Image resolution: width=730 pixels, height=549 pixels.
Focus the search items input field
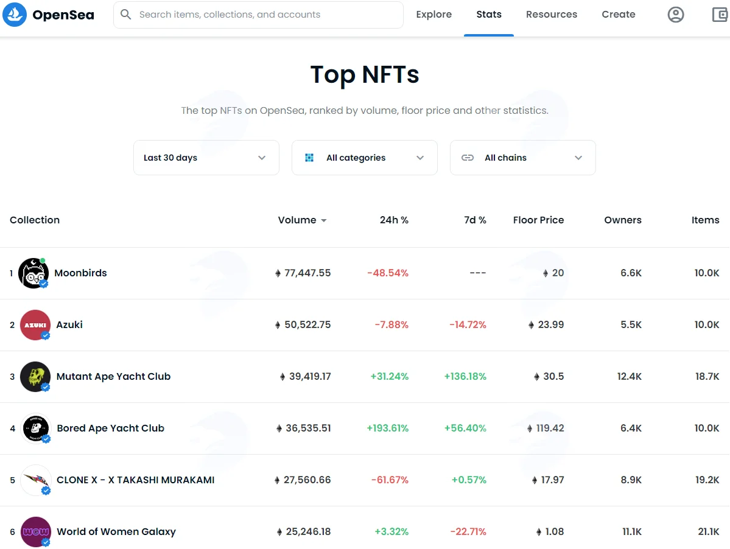[258, 15]
